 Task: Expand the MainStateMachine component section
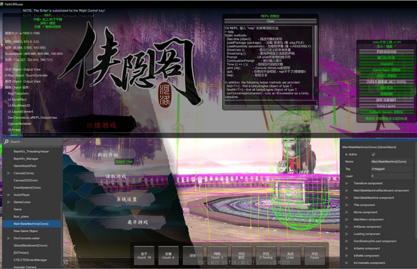pyautogui.click(x=347, y=198)
